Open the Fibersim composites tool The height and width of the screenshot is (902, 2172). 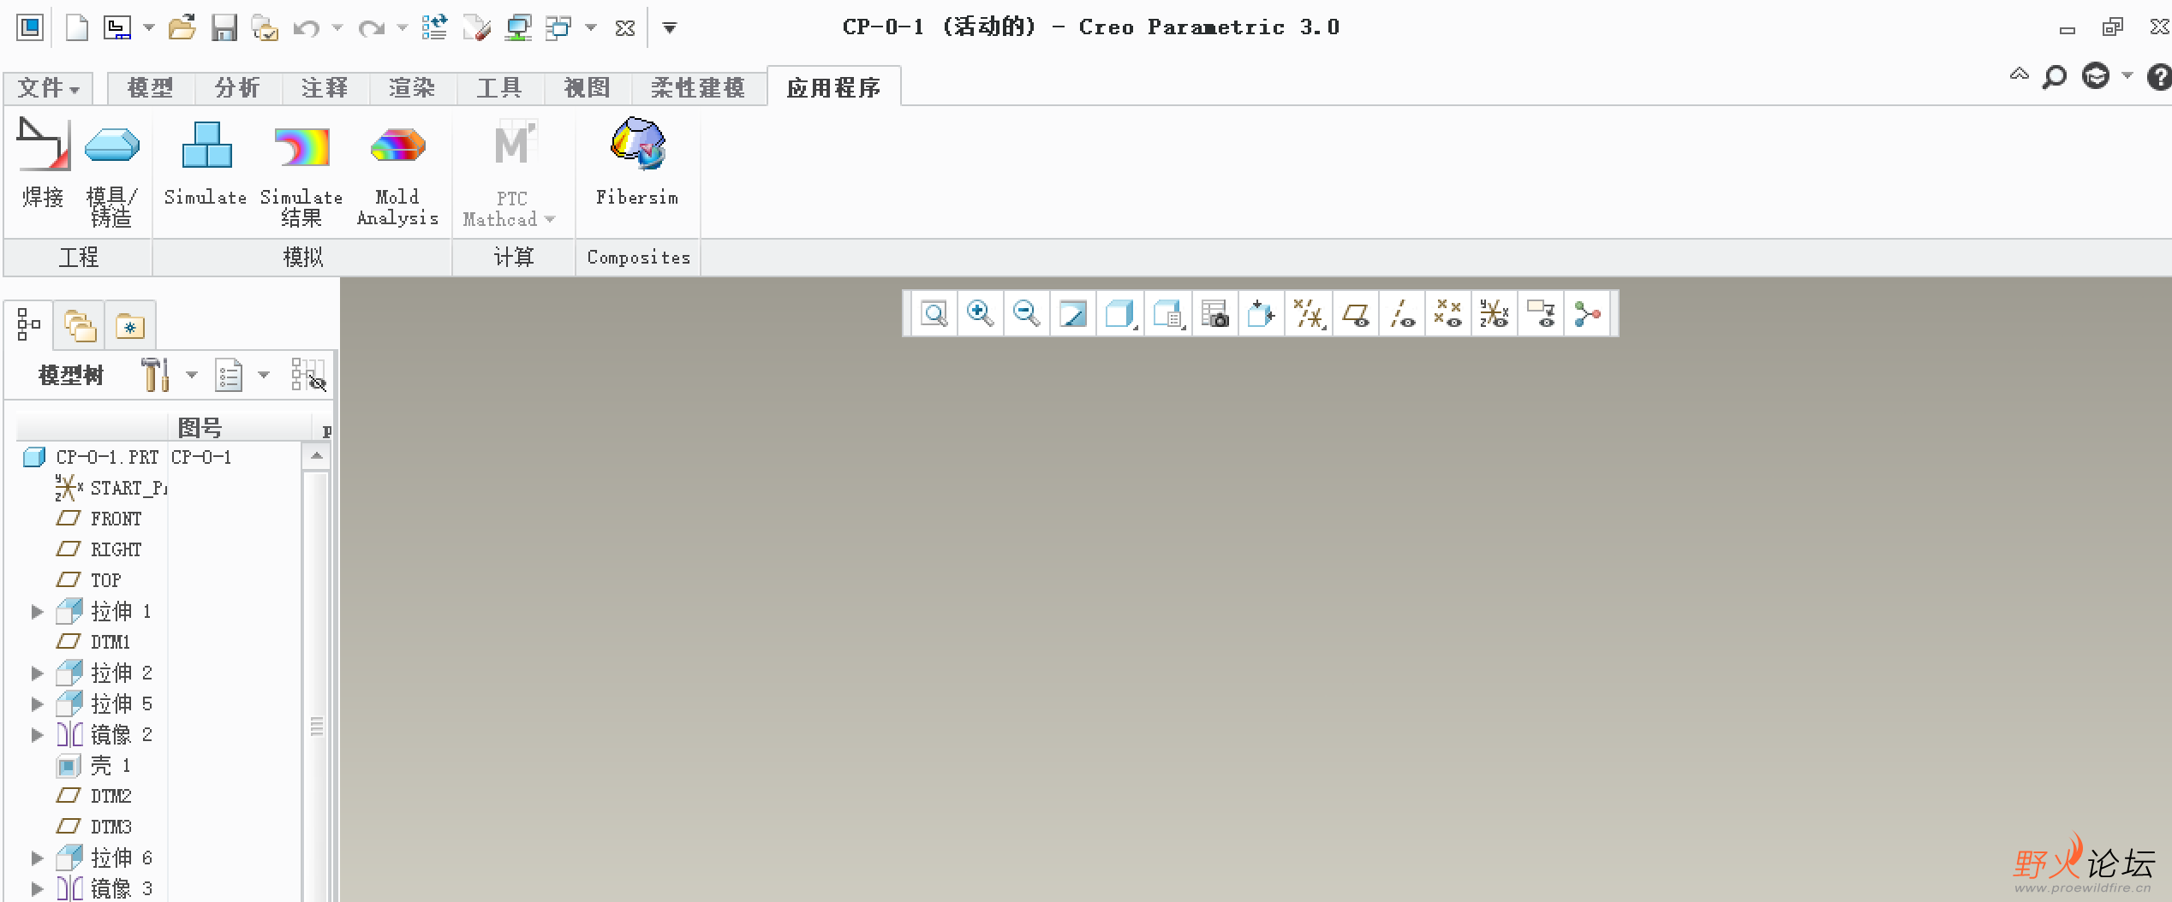pos(637,163)
